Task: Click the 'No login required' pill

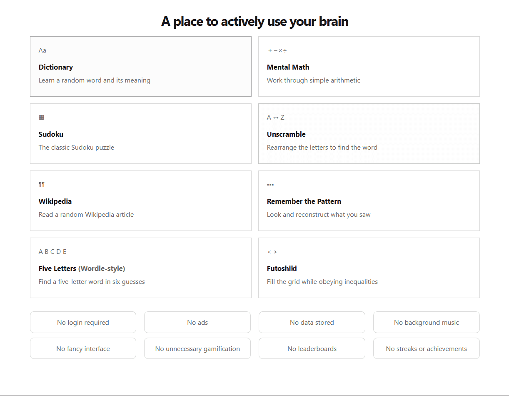Action: (x=83, y=322)
